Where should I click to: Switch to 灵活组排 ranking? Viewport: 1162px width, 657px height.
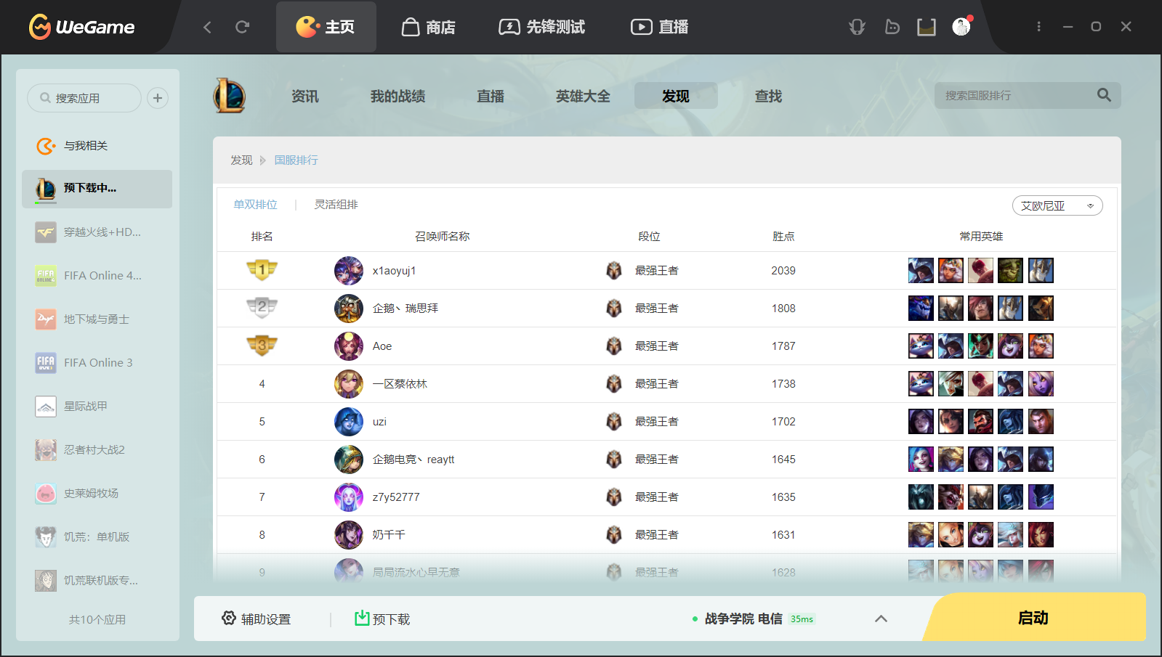click(336, 205)
